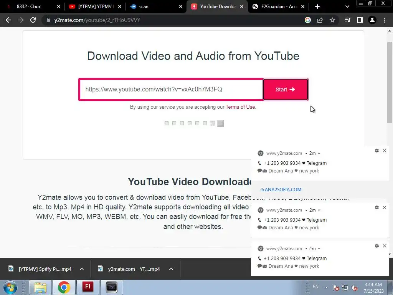Open the network tray icon
The width and height of the screenshot is (393, 295).
pyautogui.click(x=345, y=288)
